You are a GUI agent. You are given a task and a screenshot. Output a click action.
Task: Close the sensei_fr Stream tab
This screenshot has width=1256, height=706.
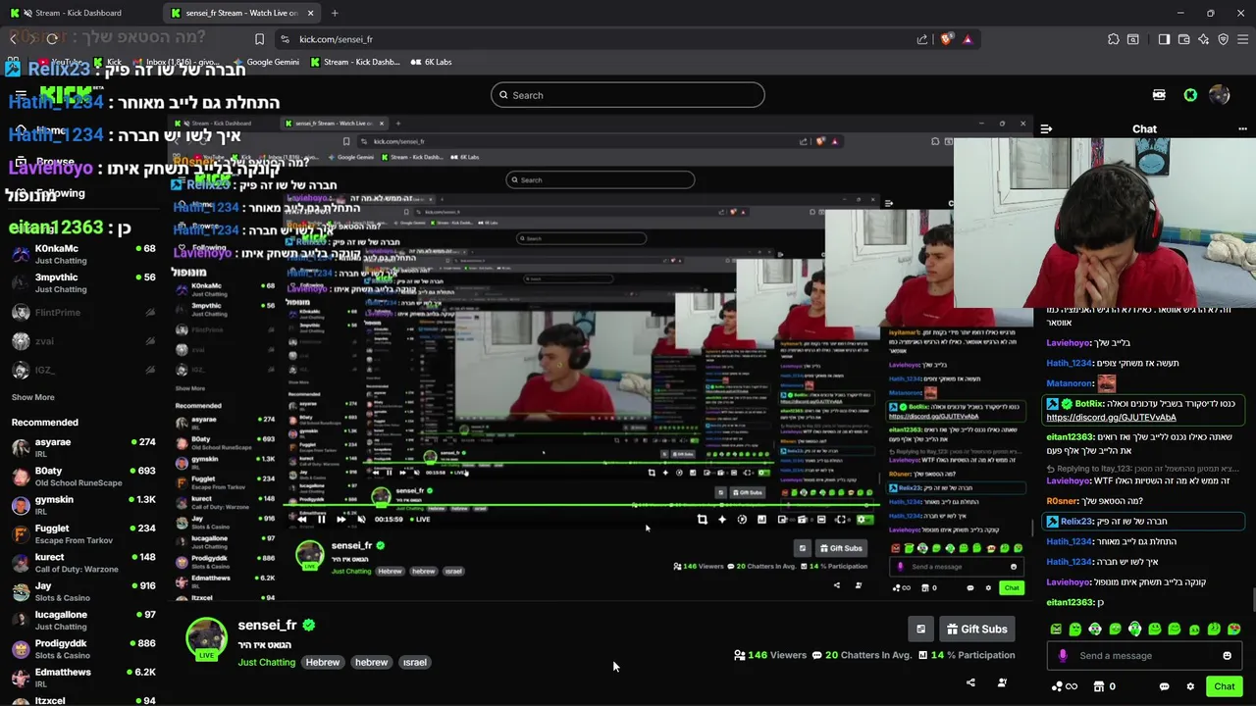311,13
